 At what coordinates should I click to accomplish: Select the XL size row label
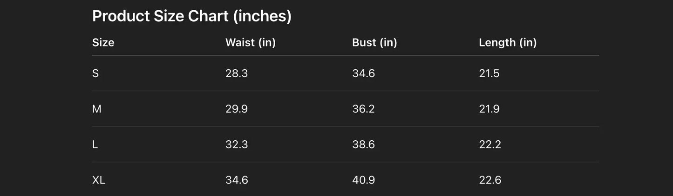[x=99, y=180]
